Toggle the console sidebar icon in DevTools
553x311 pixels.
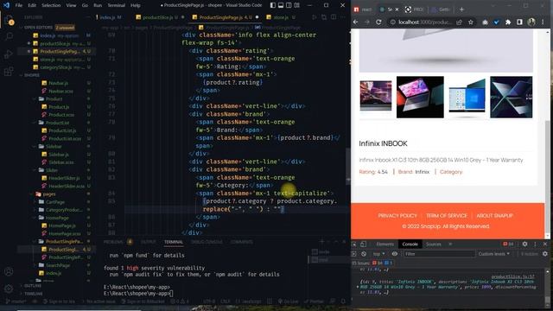click(x=353, y=254)
